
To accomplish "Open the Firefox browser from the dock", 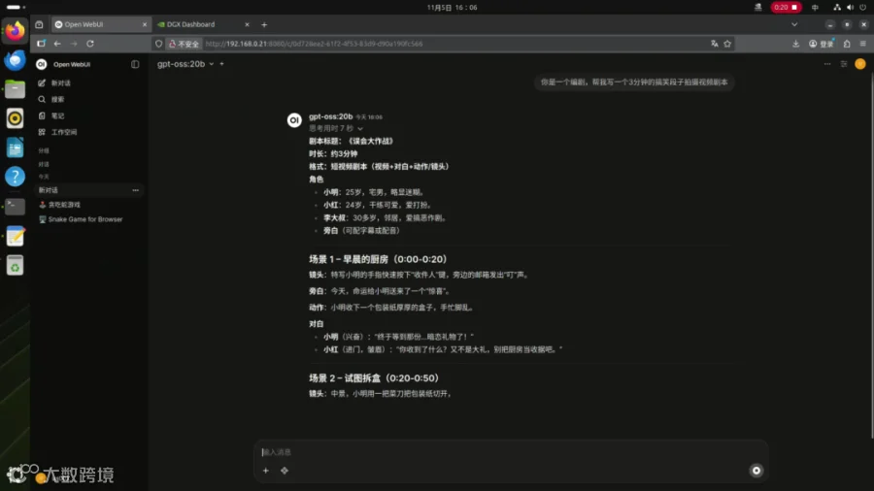I will (x=15, y=31).
